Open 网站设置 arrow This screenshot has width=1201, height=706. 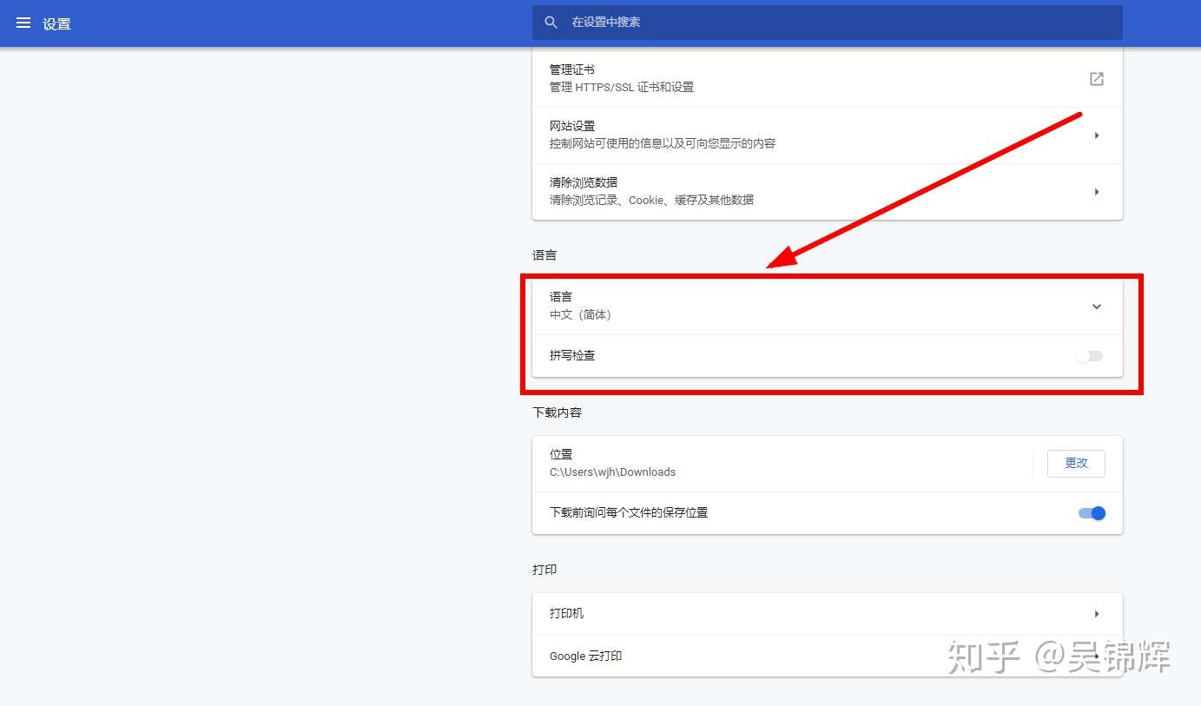click(x=1096, y=135)
